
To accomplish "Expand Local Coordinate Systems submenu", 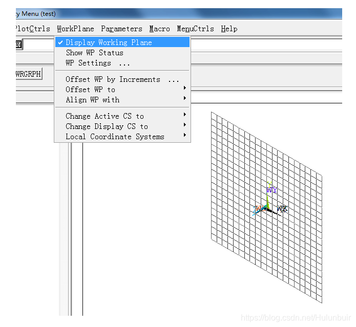I will click(x=115, y=137).
